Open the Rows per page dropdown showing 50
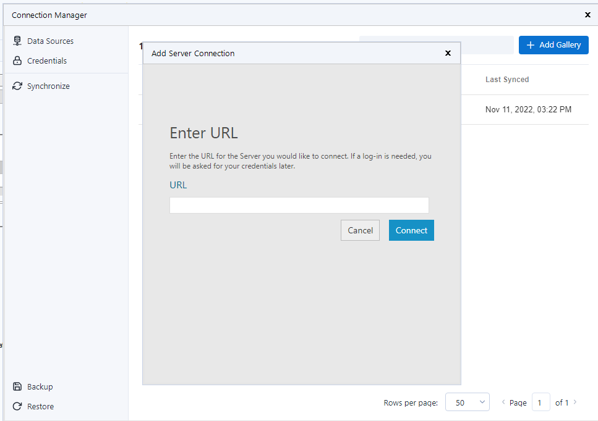The width and height of the screenshot is (598, 421). tap(467, 402)
